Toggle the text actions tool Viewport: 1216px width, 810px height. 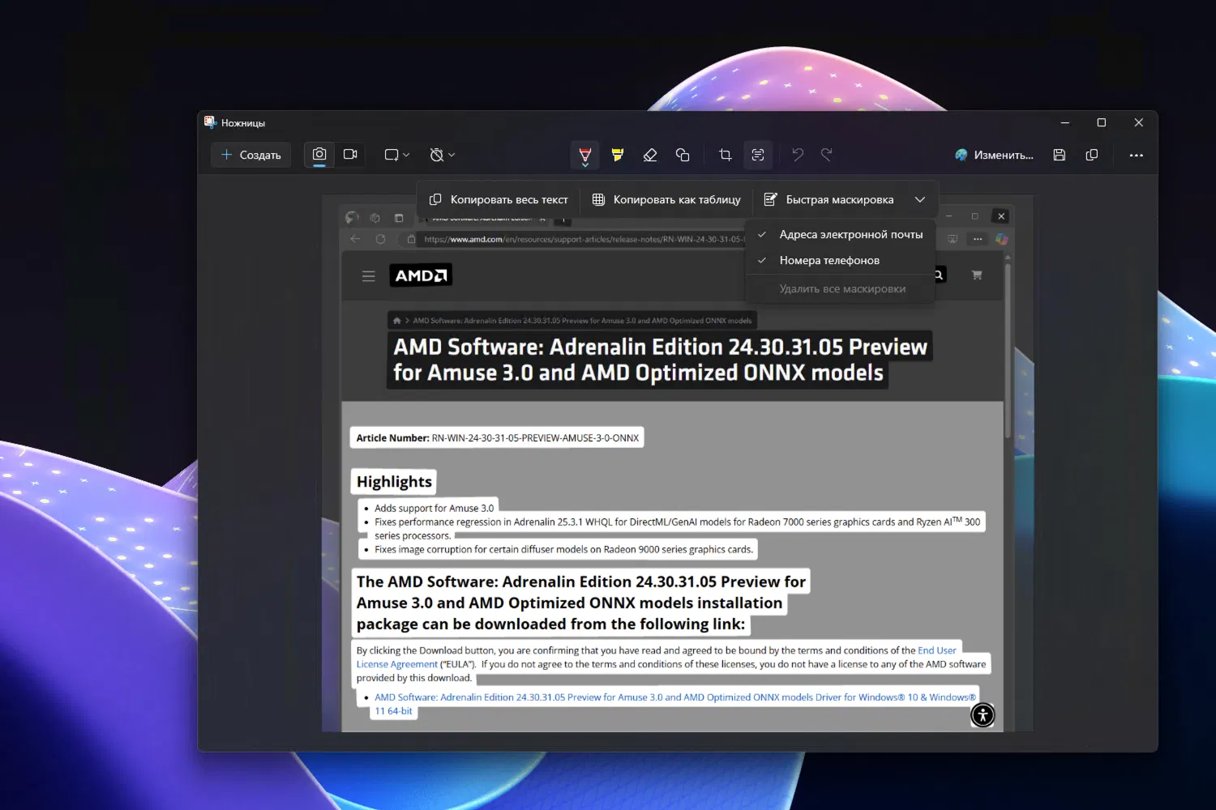[x=758, y=155]
